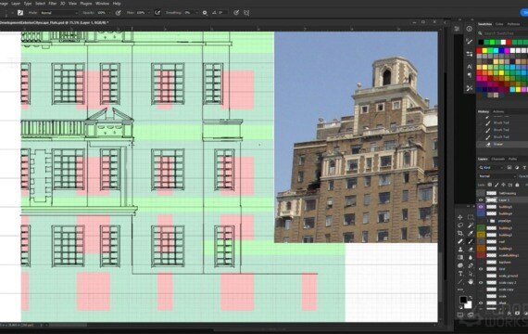This screenshot has width=528, height=334.
Task: Select the Type tool
Action: [460, 274]
